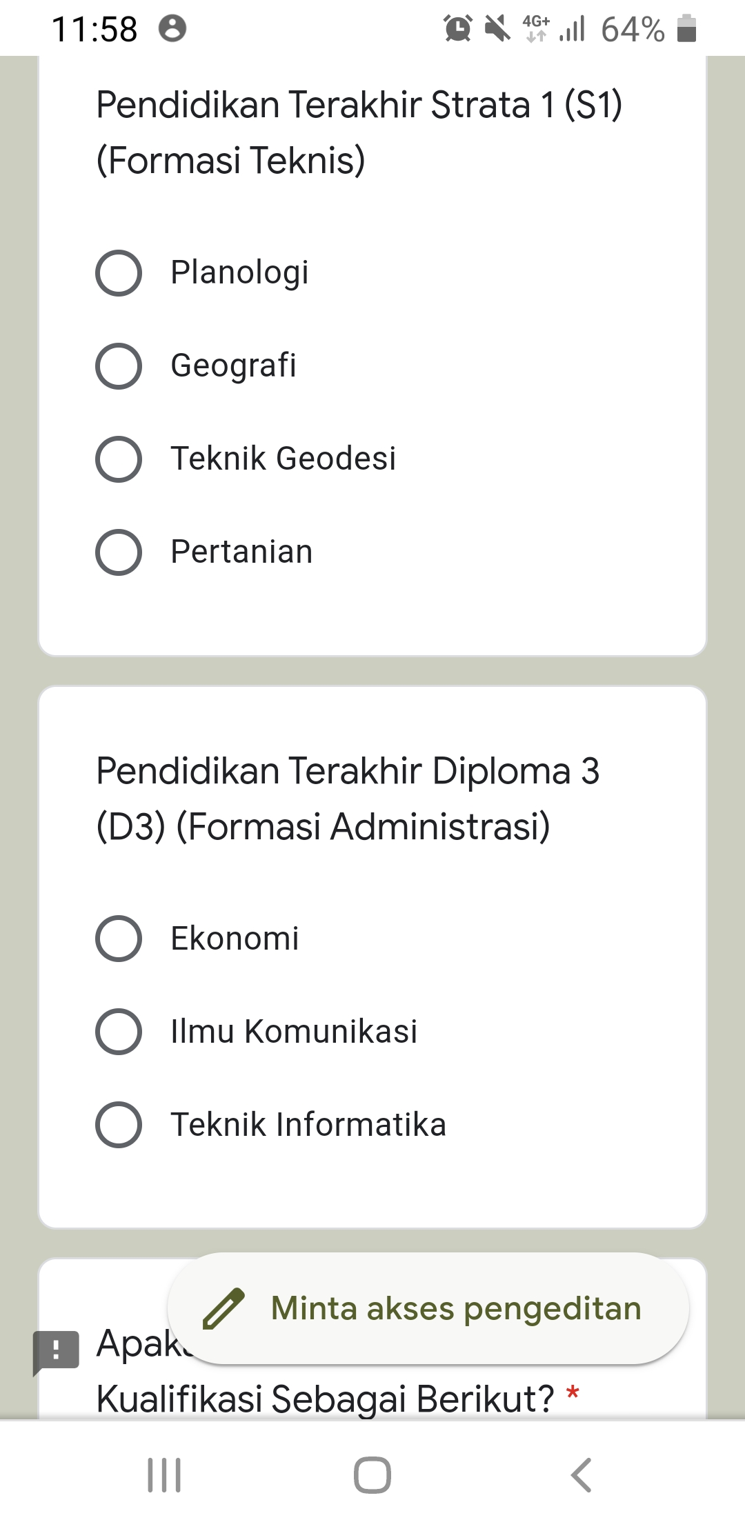Select the Planologi radio option

point(119,273)
